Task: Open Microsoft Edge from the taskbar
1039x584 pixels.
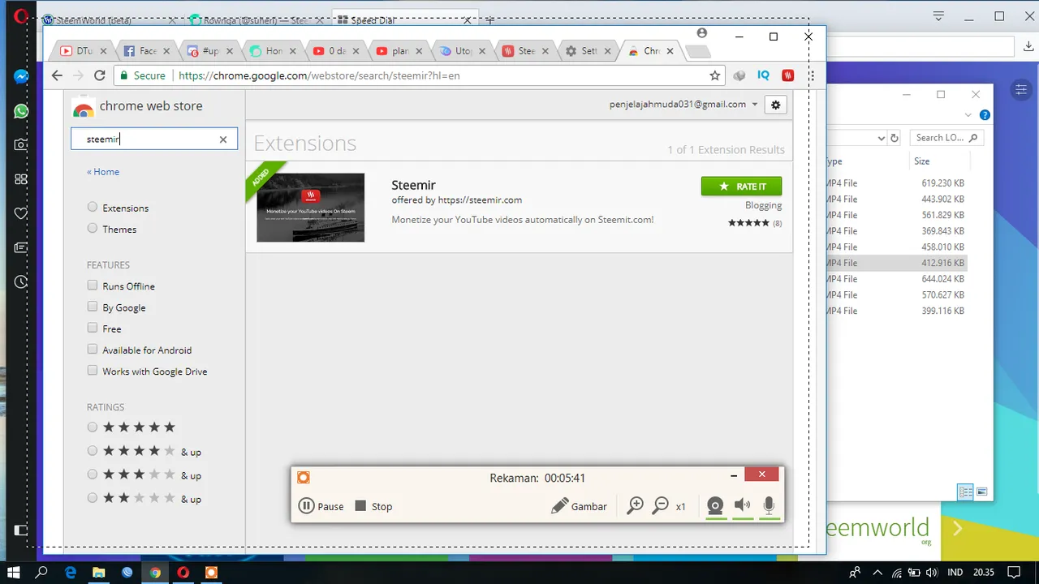Action: click(71, 573)
